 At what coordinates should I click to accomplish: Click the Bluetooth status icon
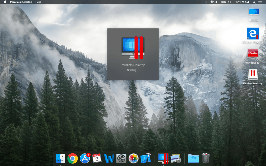click(x=206, y=2)
